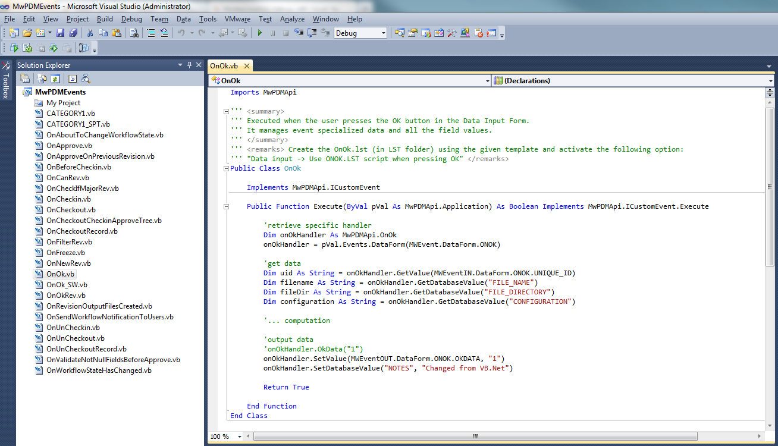
Task: Collapse the Public Class OnOk block
Action: tap(226, 168)
